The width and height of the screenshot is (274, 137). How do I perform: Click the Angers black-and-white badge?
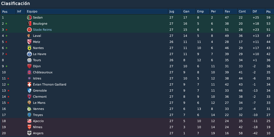[x=29, y=133]
